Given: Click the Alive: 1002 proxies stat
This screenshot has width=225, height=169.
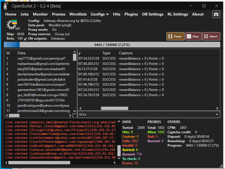Looking at the screenshot, I should point(156,132).
